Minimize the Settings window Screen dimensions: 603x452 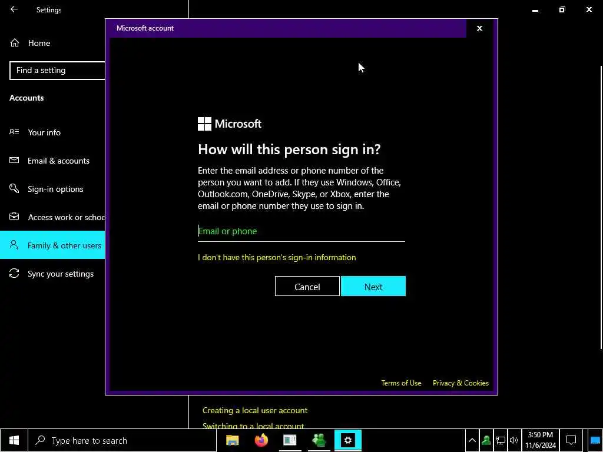point(535,9)
